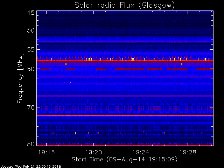Click the 'Start Time (09-Aug-14 19:15:09)' label
224x168 pixels.
click(x=125, y=160)
